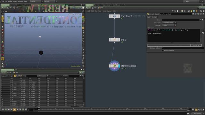Open parameter gear settings menu
205x115 pixels.
coord(193,14)
